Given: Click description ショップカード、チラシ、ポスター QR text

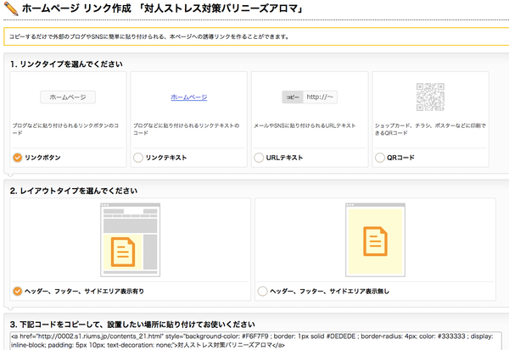Looking at the screenshot, I should coord(430,129).
